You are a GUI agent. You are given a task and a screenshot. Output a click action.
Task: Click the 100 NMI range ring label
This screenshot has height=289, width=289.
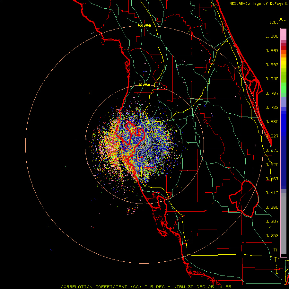[x=144, y=25]
